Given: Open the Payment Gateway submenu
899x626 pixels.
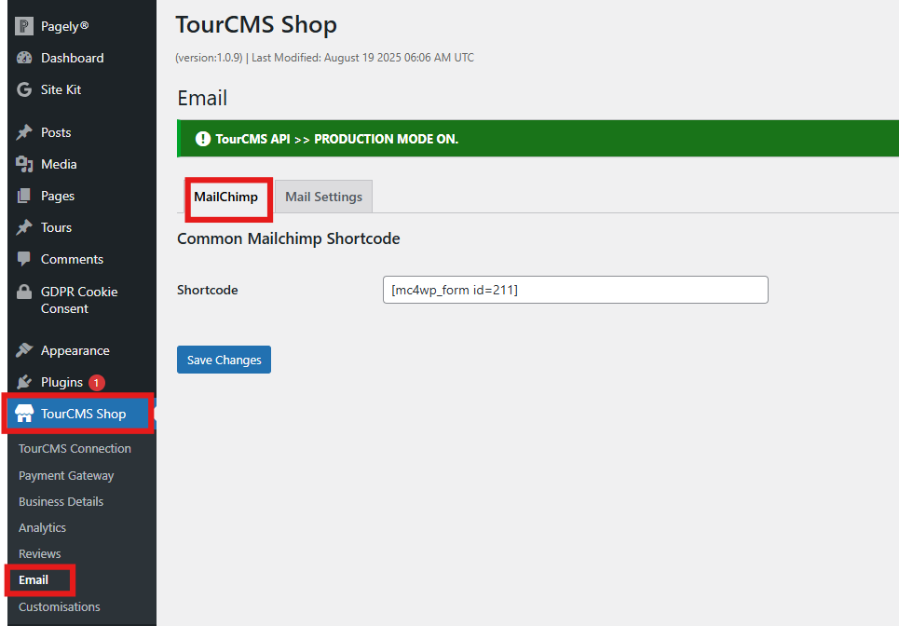Looking at the screenshot, I should [66, 475].
